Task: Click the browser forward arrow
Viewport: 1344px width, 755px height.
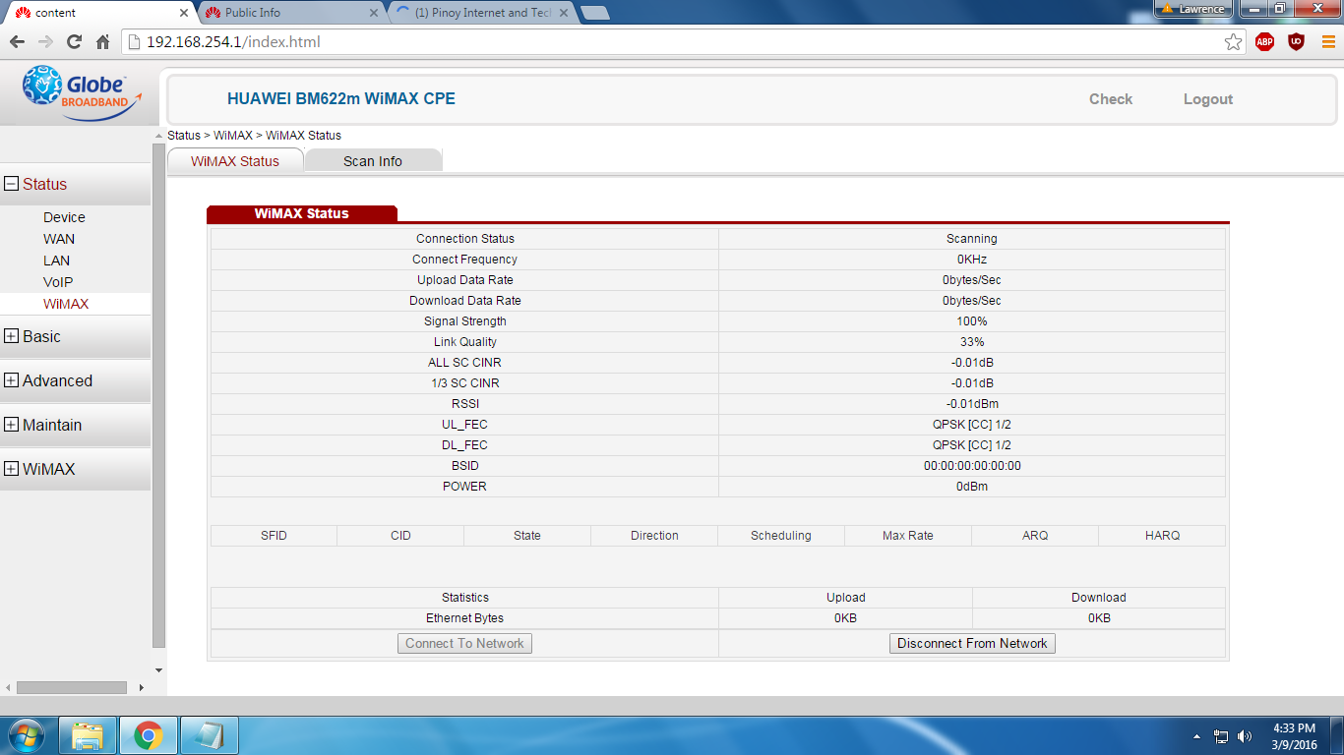Action: pyautogui.click(x=45, y=42)
